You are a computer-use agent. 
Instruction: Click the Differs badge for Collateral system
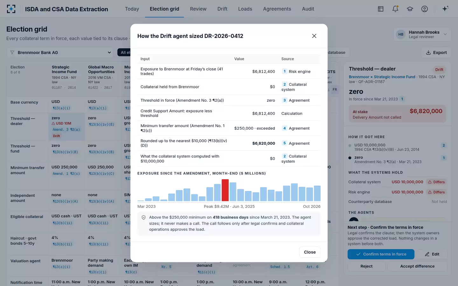coord(436,182)
